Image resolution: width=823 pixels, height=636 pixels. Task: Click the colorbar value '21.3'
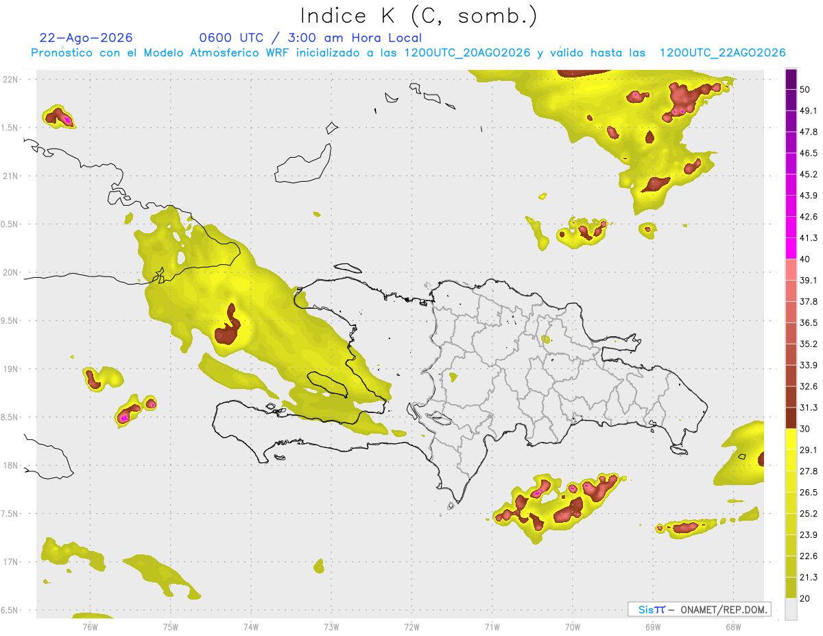point(809,577)
